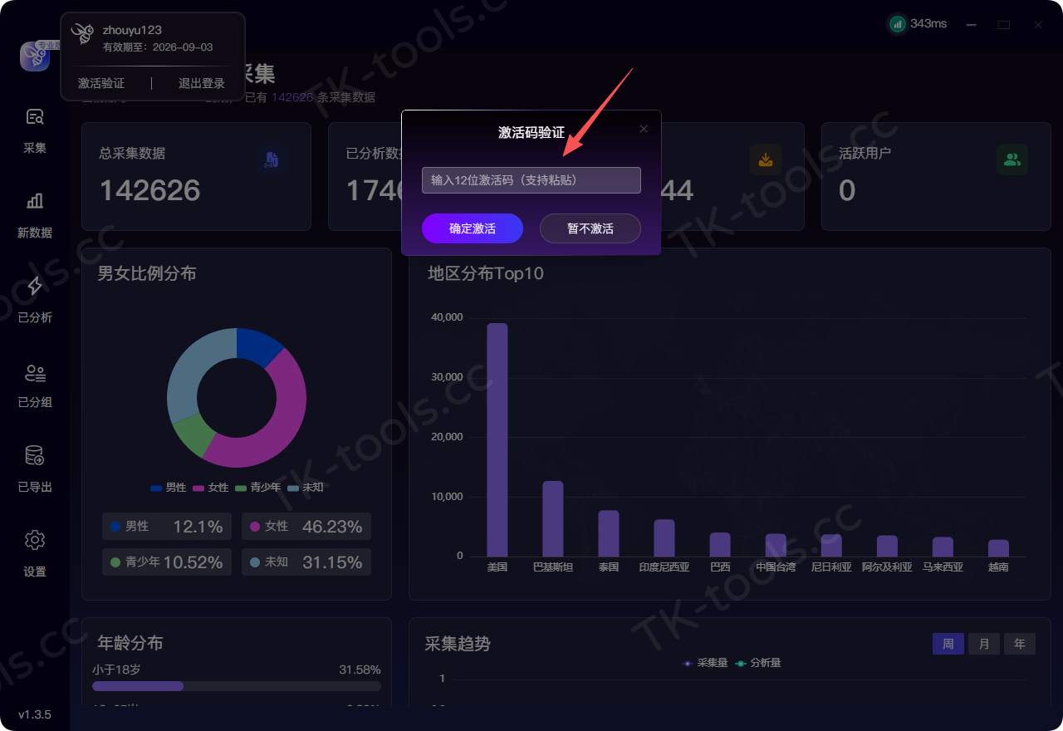
Task: Switch trend chart to 月 tab
Action: pyautogui.click(x=984, y=644)
